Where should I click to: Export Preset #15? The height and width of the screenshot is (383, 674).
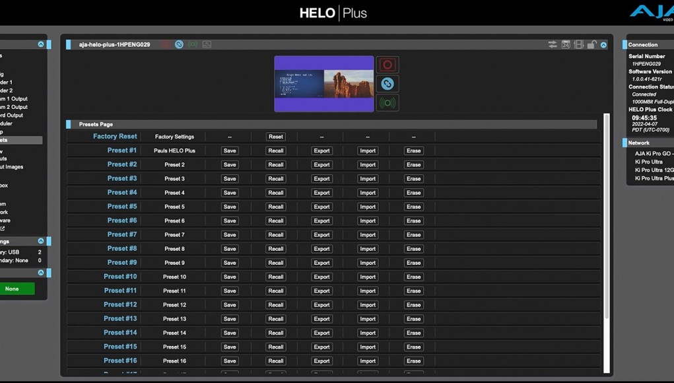321,347
